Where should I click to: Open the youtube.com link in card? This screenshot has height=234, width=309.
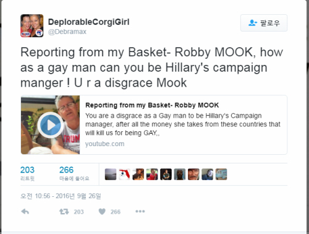click(104, 144)
